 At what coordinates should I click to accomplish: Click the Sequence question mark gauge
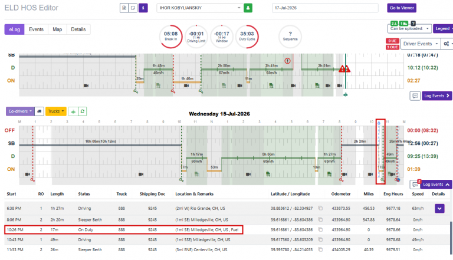[x=290, y=37]
